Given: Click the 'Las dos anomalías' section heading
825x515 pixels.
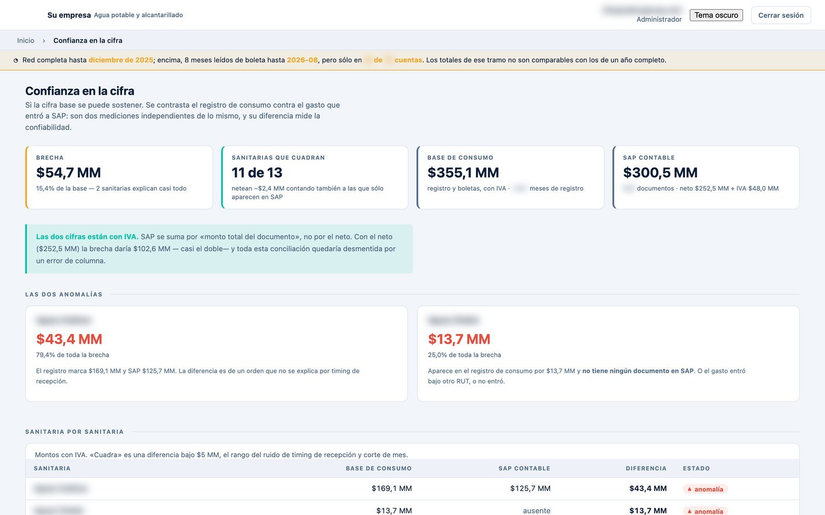Looking at the screenshot, I should pyautogui.click(x=64, y=295).
